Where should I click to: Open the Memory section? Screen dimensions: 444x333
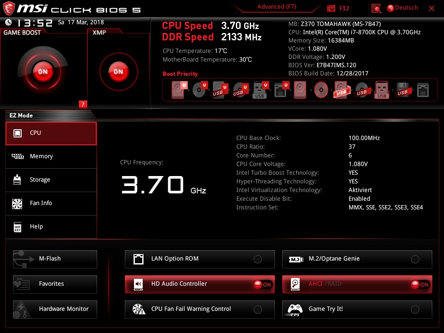(x=51, y=157)
